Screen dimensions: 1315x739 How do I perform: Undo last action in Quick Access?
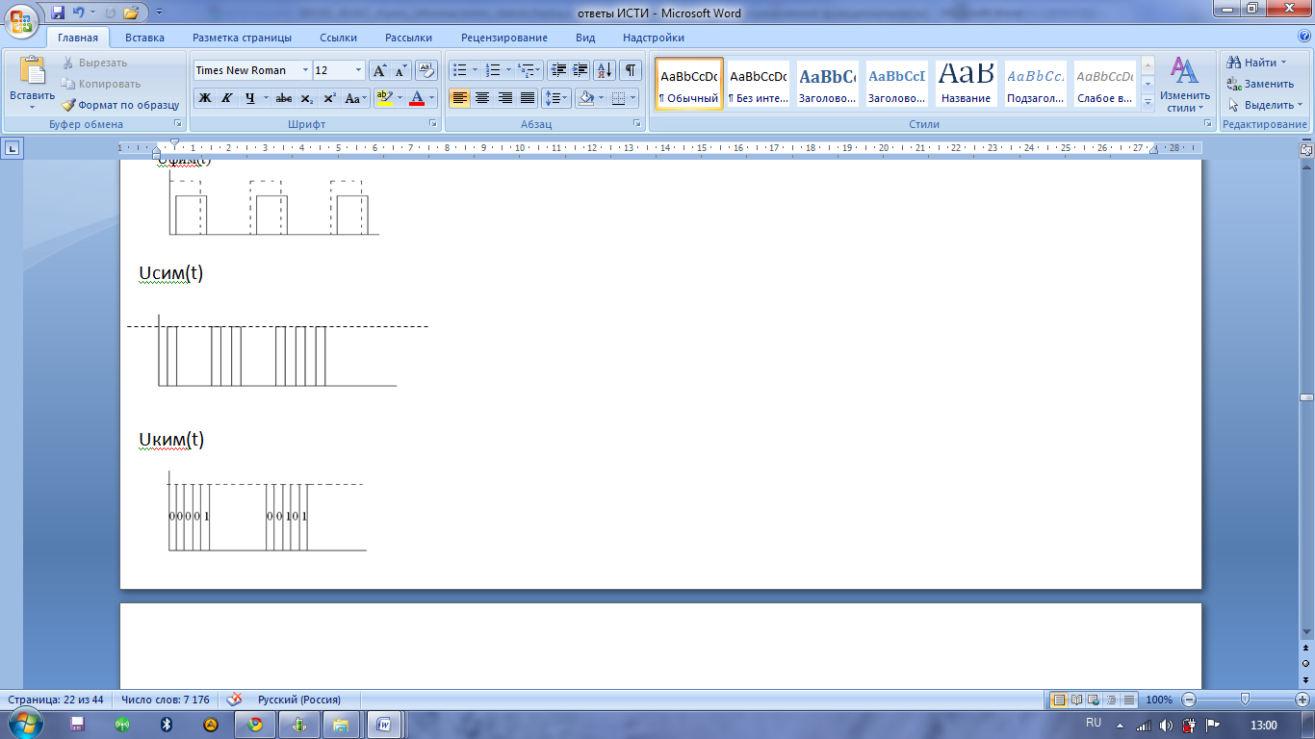pyautogui.click(x=79, y=13)
